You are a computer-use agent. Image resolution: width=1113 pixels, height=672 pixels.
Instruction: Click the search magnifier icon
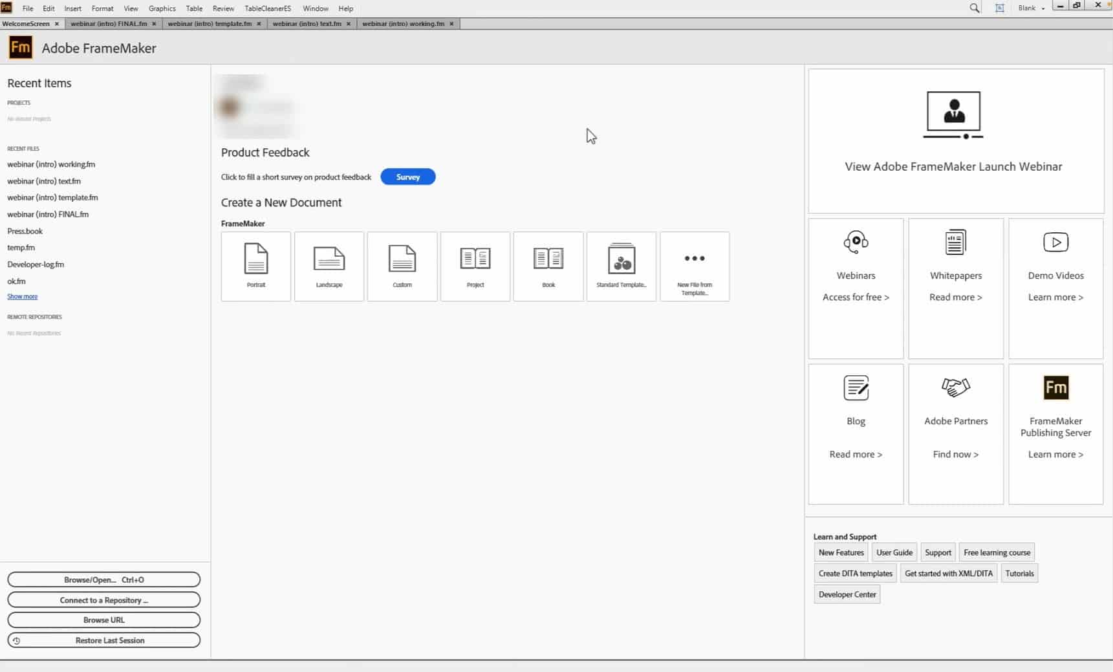coord(974,8)
